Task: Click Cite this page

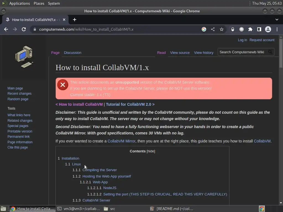Action: [17, 147]
